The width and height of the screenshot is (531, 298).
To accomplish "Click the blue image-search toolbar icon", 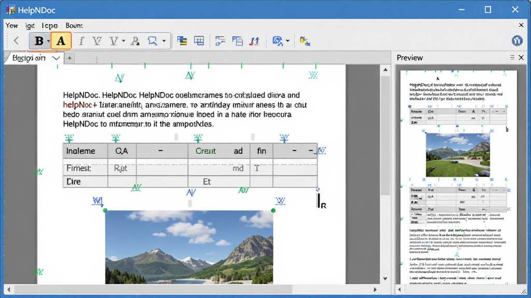I will (x=278, y=41).
